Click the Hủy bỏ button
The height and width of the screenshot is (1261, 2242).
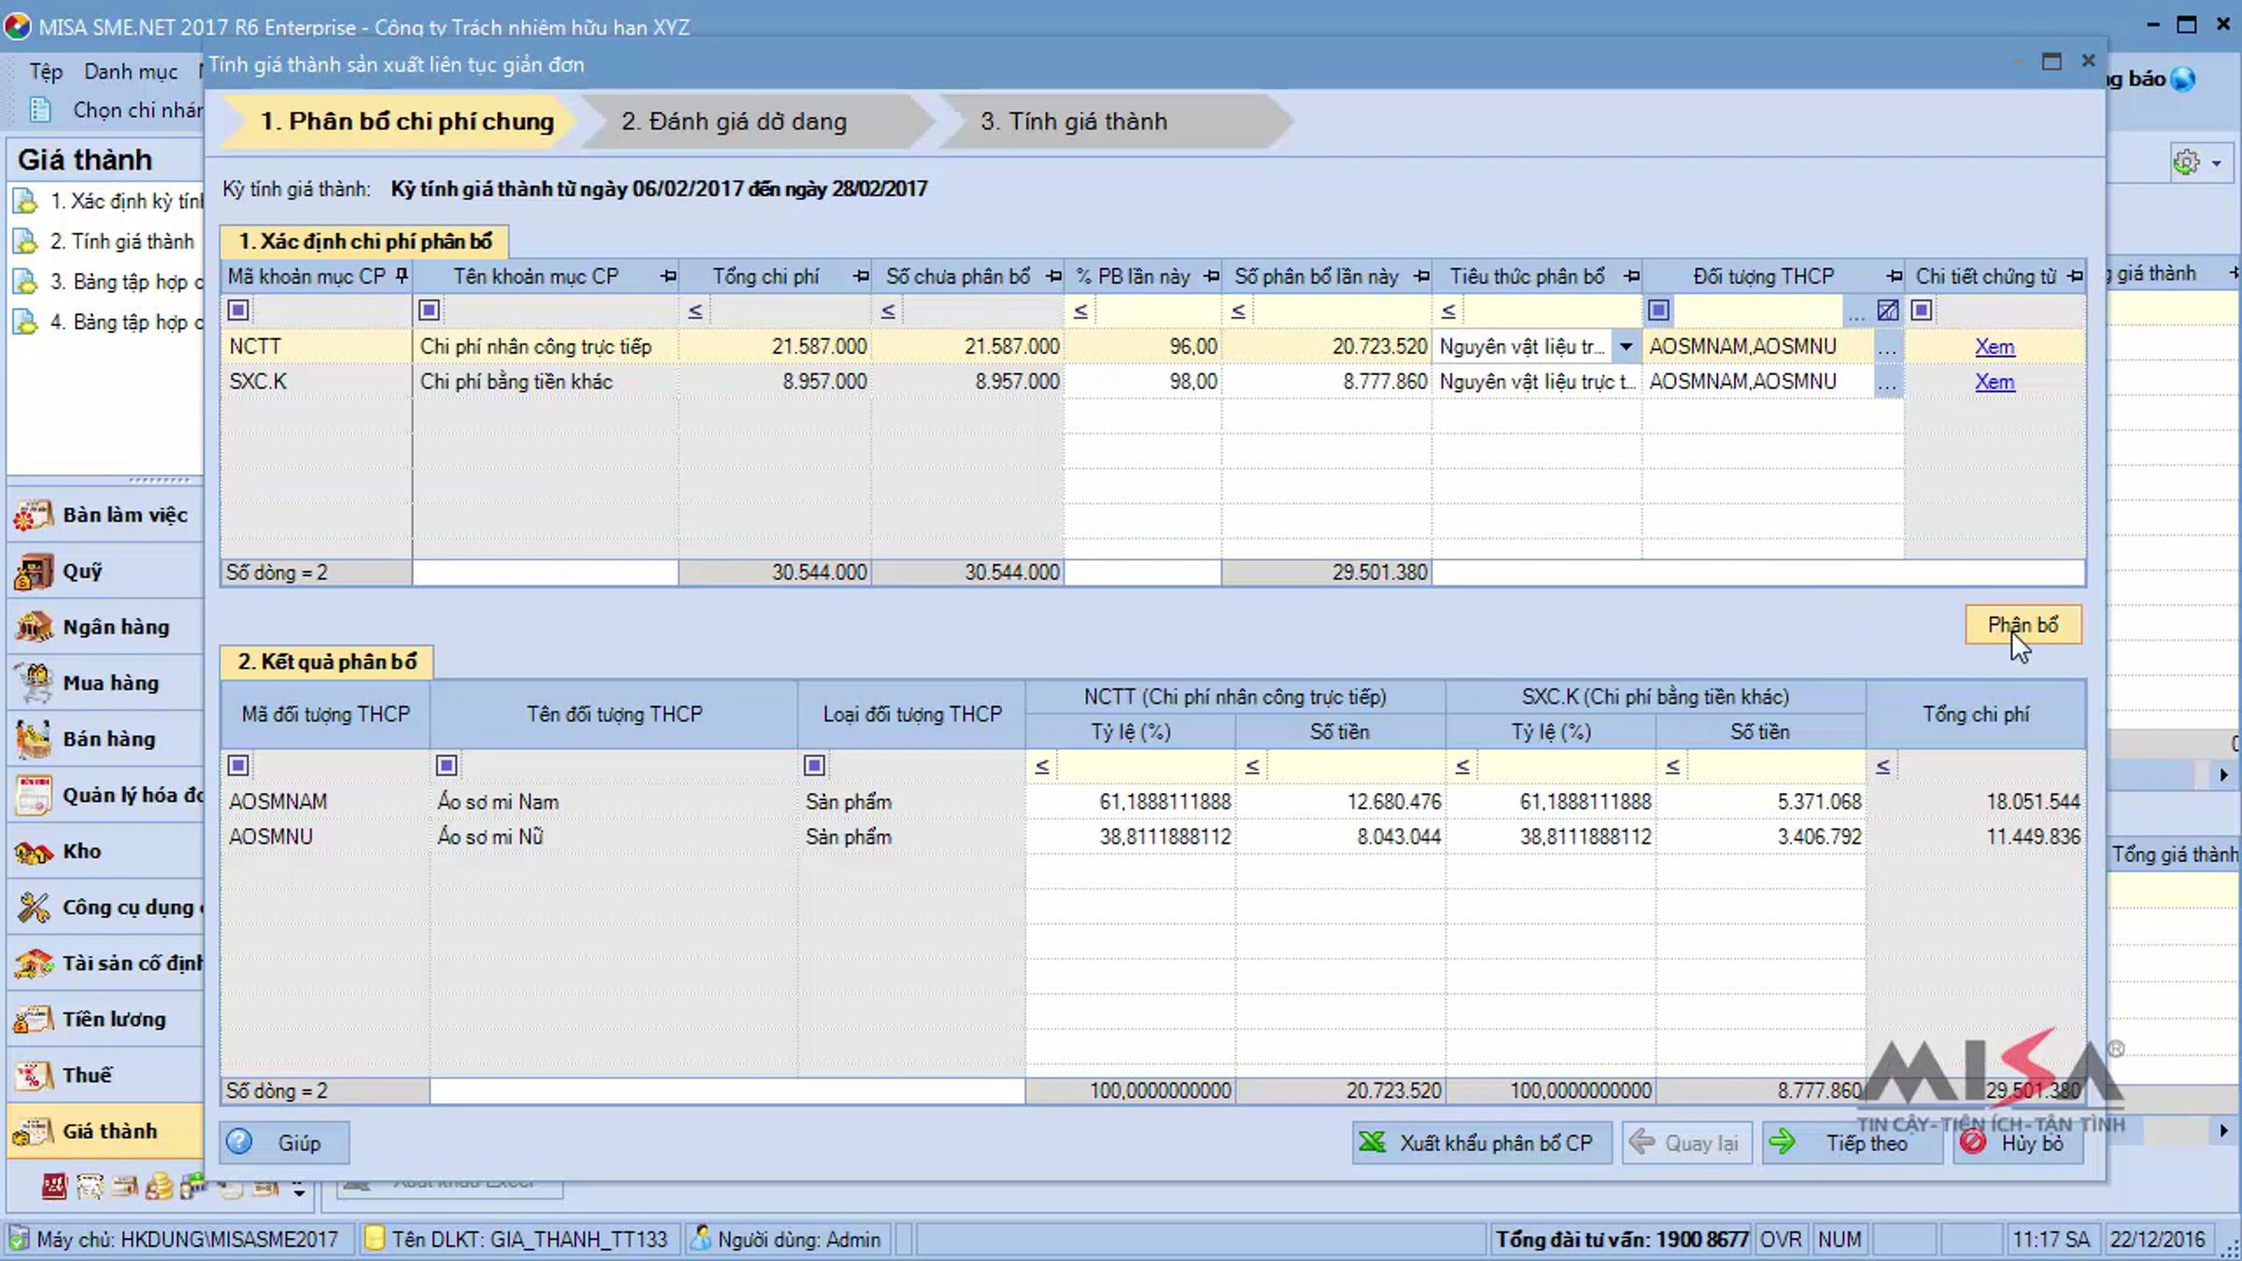2018,1142
